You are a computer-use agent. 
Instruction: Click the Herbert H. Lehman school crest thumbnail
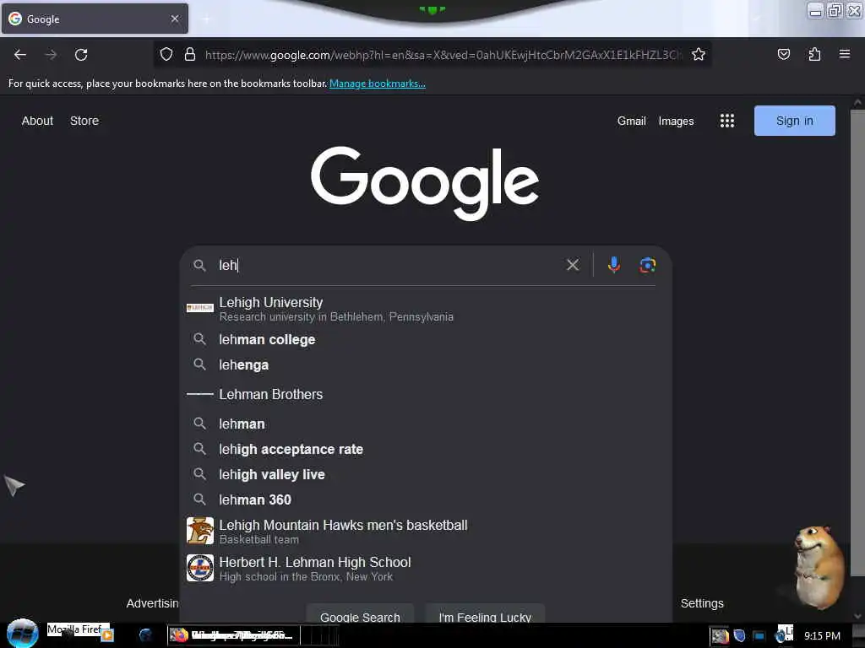[199, 568]
